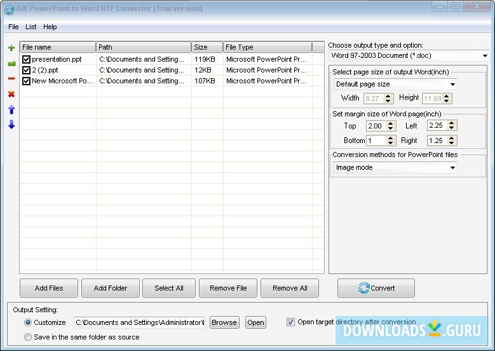Click the file type cell of 2 (2).ppt row

click(266, 70)
